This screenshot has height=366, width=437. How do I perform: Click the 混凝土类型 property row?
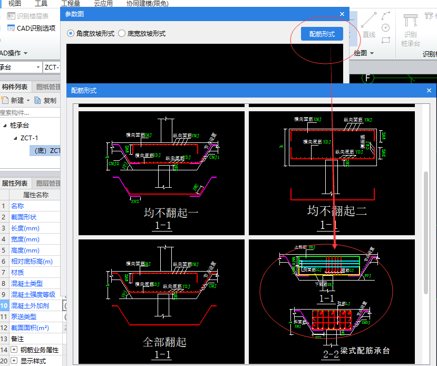30,284
